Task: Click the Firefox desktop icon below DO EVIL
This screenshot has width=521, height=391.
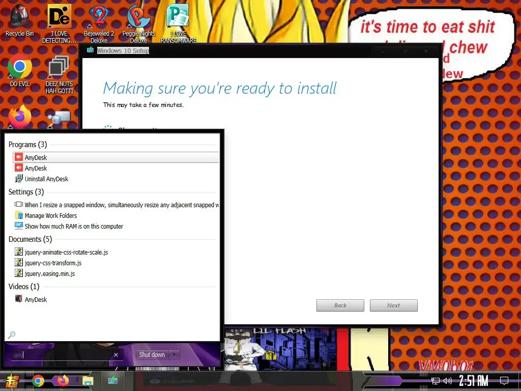Action: pos(20,117)
